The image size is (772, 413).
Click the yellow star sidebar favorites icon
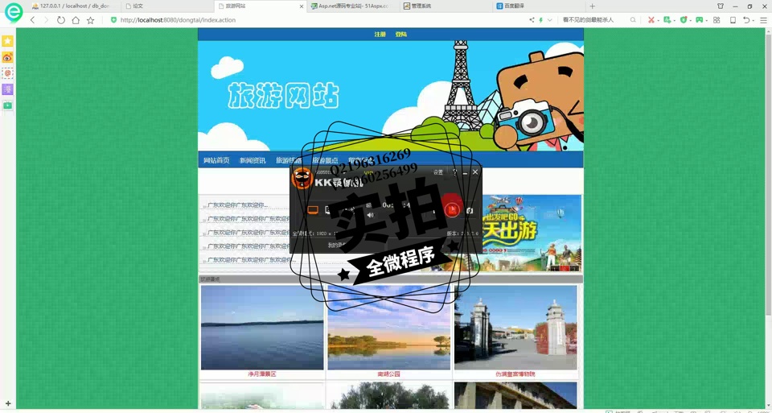[7, 41]
